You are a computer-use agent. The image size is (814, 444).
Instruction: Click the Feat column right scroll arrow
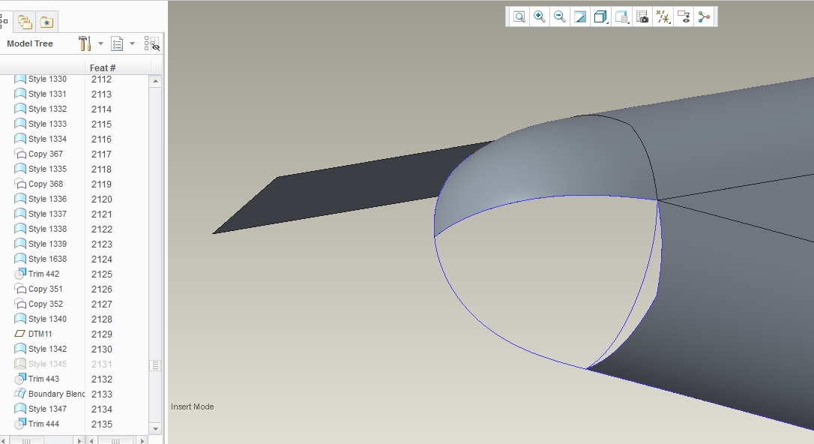click(x=142, y=441)
